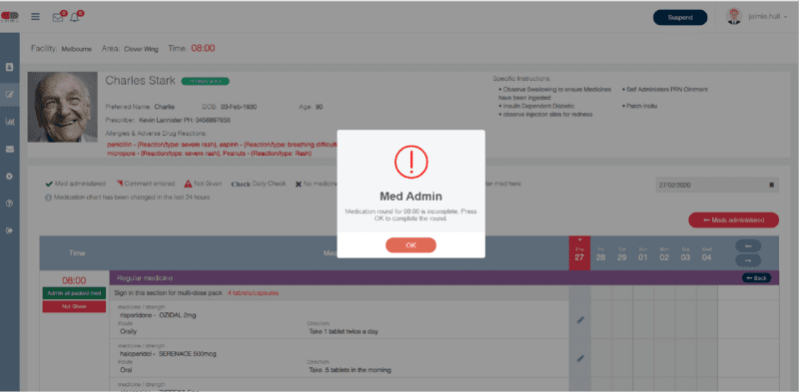Click the Back button in Regular medicine bar
Viewport: 799px width, 392px height.
click(x=756, y=278)
